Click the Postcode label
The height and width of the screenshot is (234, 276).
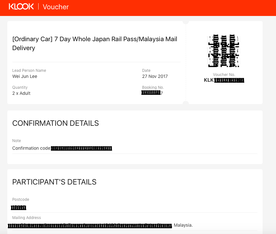coord(21,200)
